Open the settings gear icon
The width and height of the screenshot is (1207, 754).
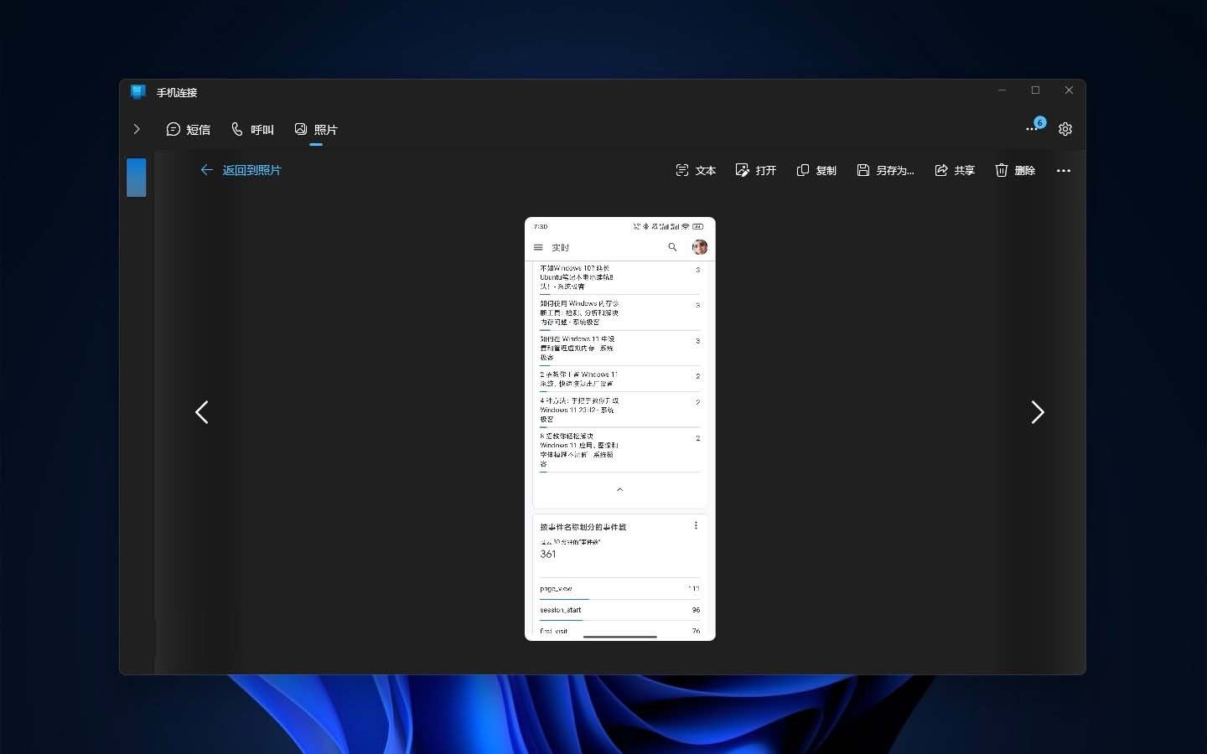pyautogui.click(x=1065, y=129)
